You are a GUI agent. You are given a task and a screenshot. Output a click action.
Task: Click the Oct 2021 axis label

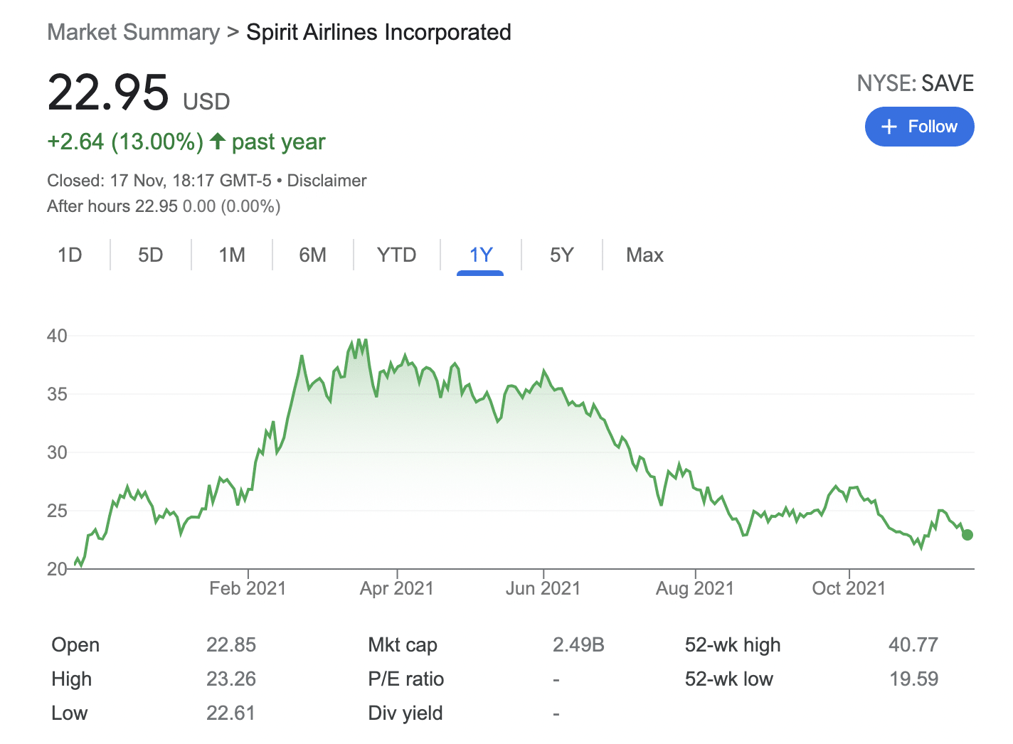[x=849, y=588]
